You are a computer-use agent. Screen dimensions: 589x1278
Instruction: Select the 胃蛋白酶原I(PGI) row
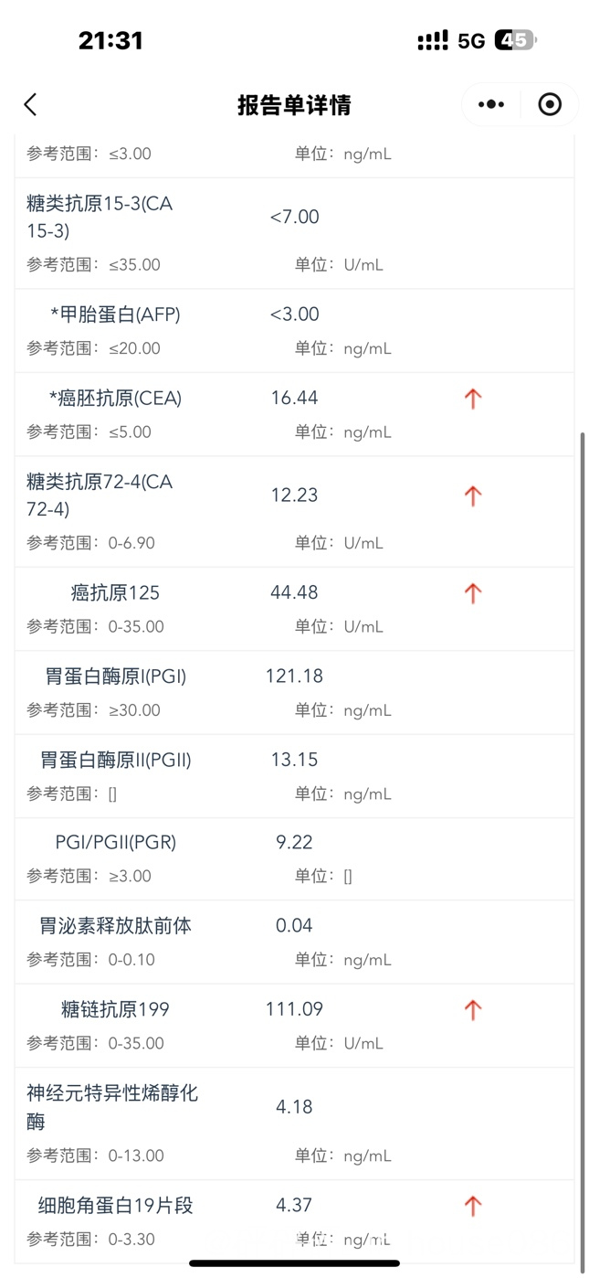[294, 692]
